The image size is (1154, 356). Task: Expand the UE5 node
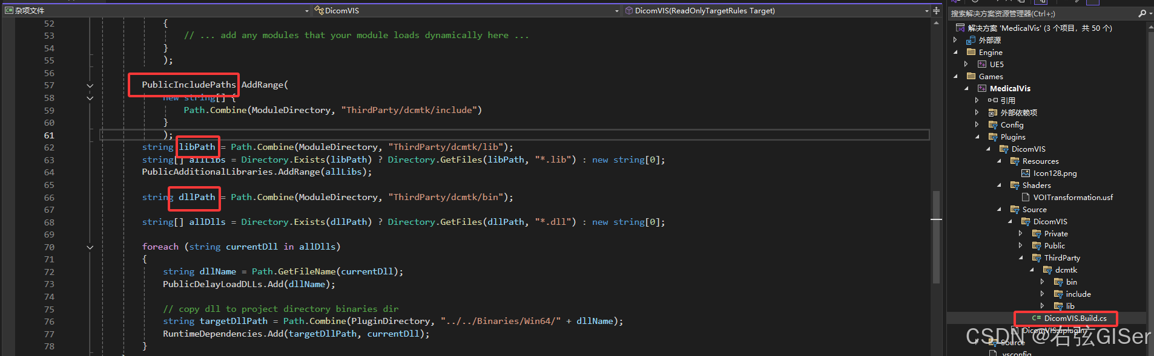pos(966,64)
